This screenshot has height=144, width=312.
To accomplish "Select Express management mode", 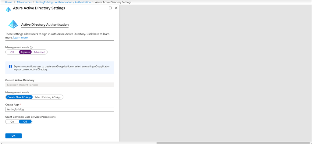I will pyautogui.click(x=25, y=52).
